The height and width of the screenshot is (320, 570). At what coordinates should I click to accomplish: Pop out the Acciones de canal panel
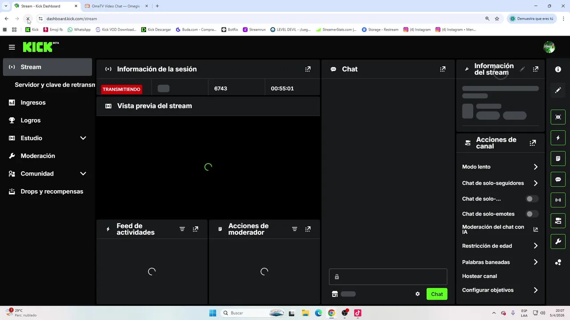click(533, 143)
